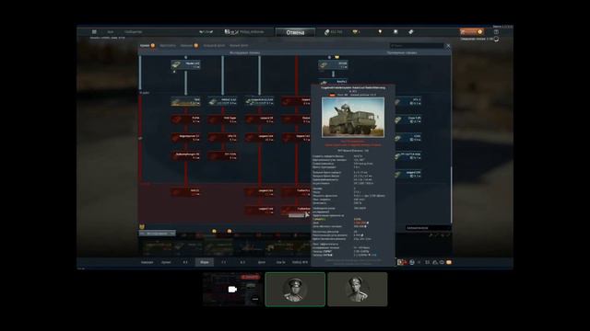The image size is (590, 331).
Task: Switch to the Большой флот tab
Action: [214, 45]
